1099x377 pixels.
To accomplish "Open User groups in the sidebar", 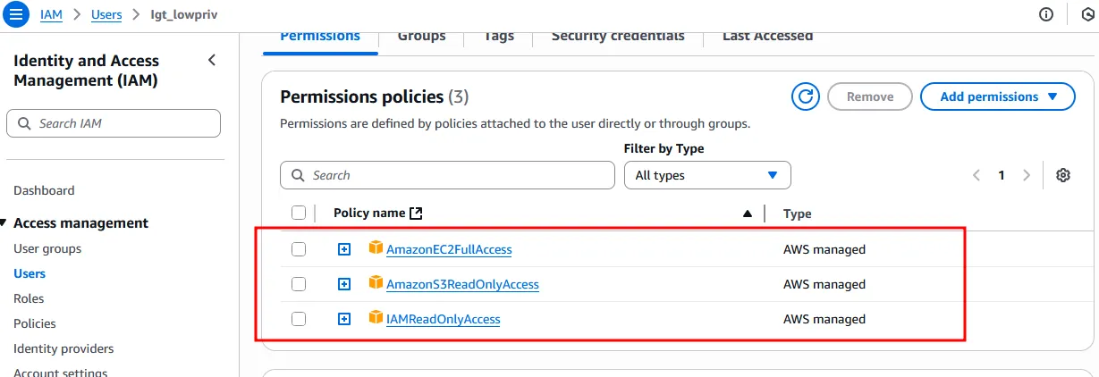I will 47,248.
